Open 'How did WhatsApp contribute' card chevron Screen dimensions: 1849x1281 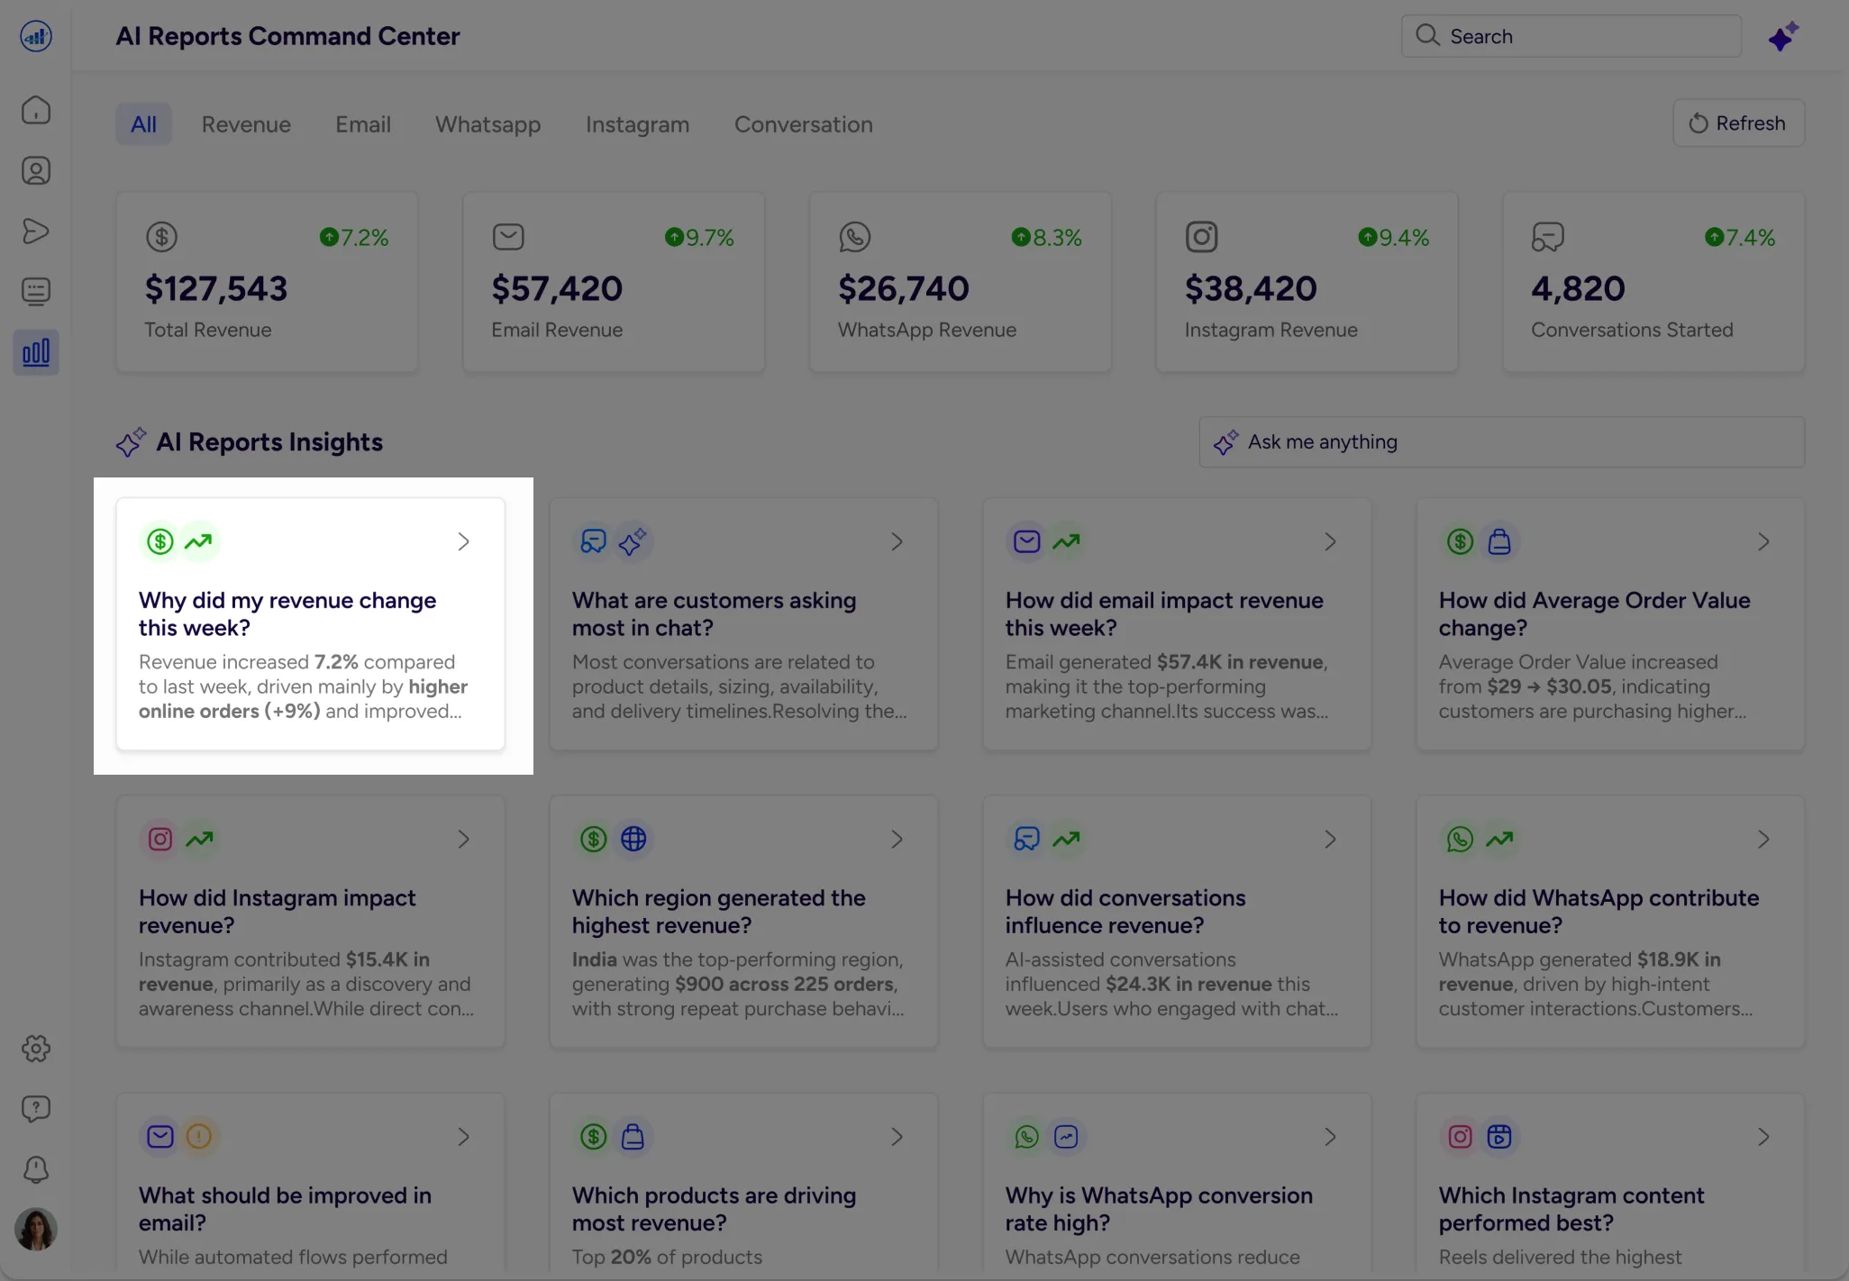pos(1763,840)
